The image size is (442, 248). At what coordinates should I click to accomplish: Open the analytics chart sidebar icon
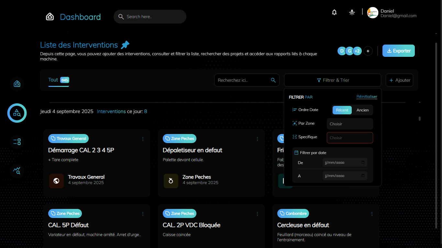click(x=17, y=170)
